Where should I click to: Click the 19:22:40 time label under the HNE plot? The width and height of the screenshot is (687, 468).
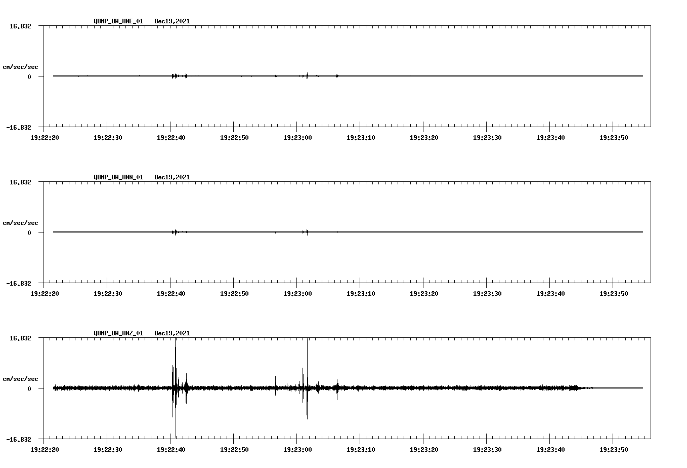(171, 137)
